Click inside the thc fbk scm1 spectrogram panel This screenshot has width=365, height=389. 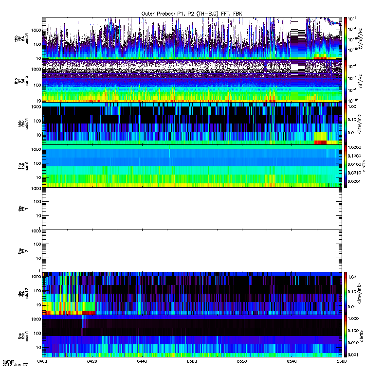click(x=192, y=336)
